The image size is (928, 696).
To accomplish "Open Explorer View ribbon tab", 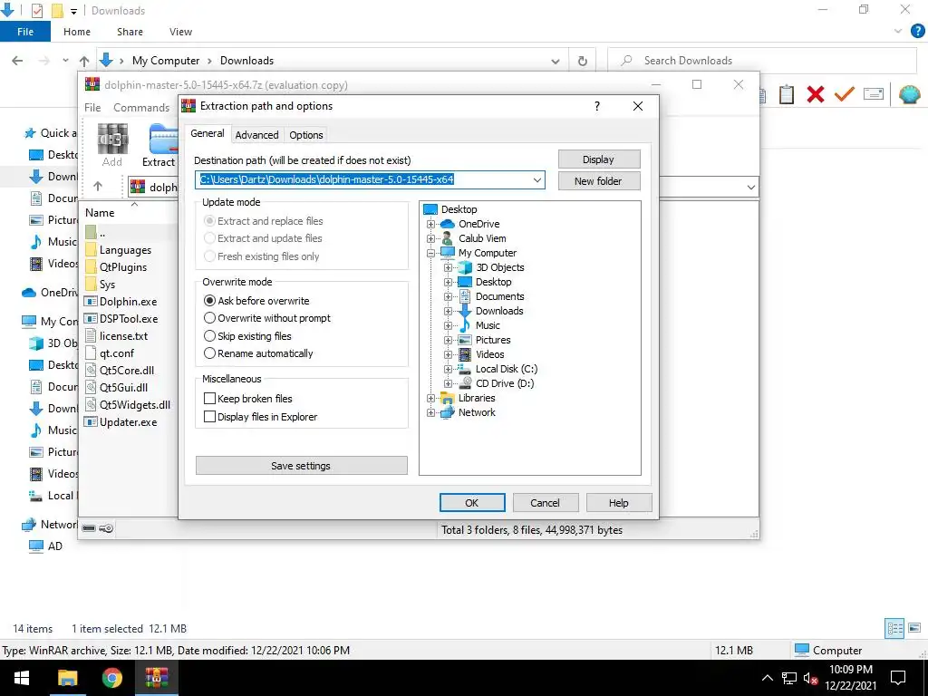I will (180, 32).
